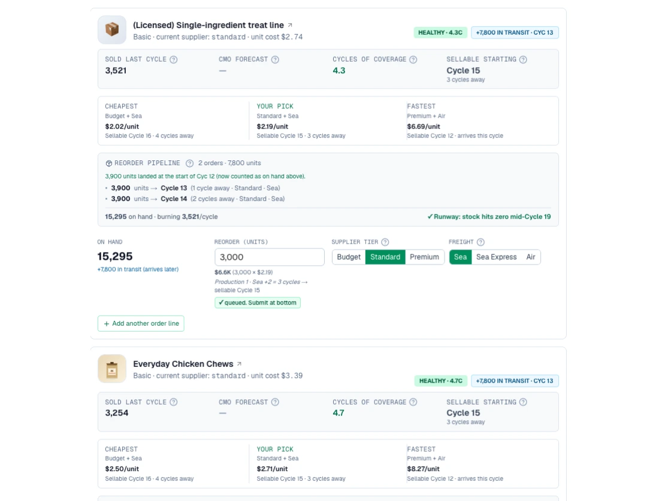Viewport: 659px width, 501px height.
Task: Show Sold Last Cycle help for treat line
Action: coord(174,60)
